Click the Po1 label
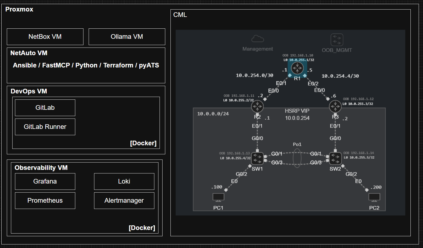The width and height of the screenshot is (423, 248). (x=297, y=144)
